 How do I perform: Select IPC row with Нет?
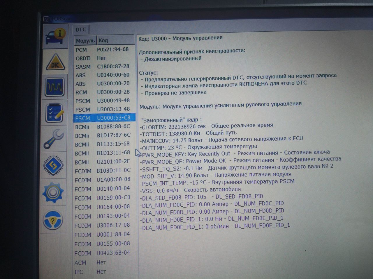104,272
